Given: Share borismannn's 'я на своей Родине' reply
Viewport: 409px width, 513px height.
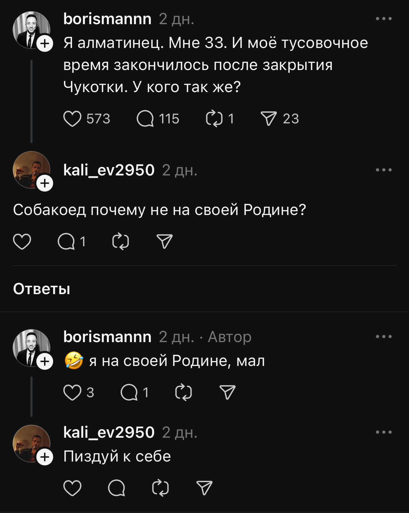Looking at the screenshot, I should [x=227, y=393].
